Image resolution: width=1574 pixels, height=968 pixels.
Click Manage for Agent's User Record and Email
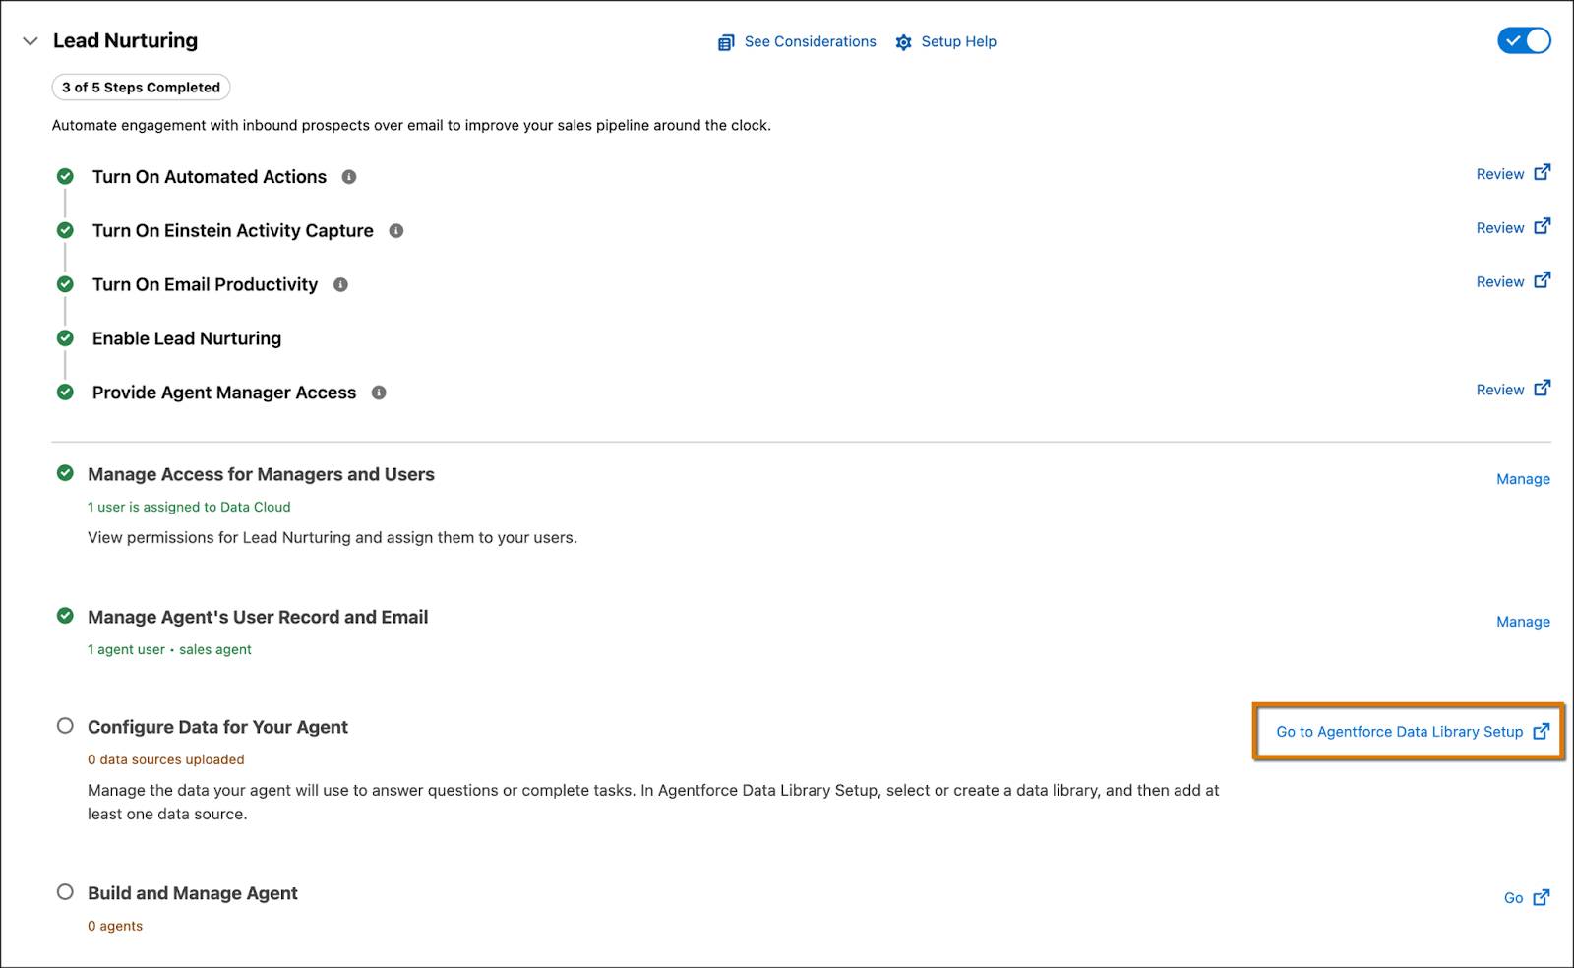tap(1523, 622)
